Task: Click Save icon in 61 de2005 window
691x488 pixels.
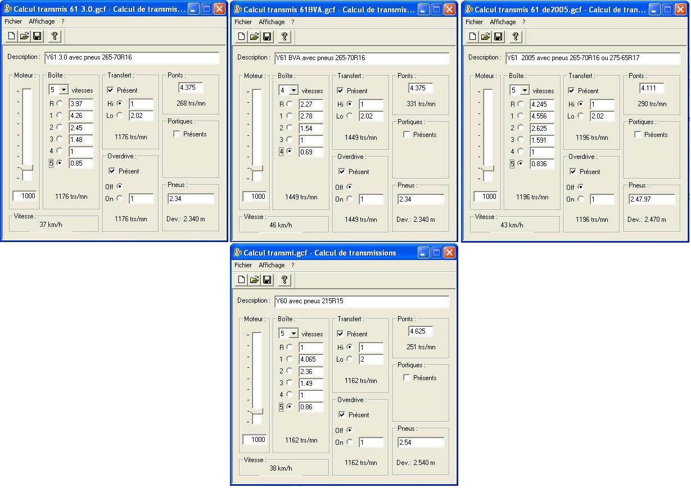Action: [x=498, y=37]
